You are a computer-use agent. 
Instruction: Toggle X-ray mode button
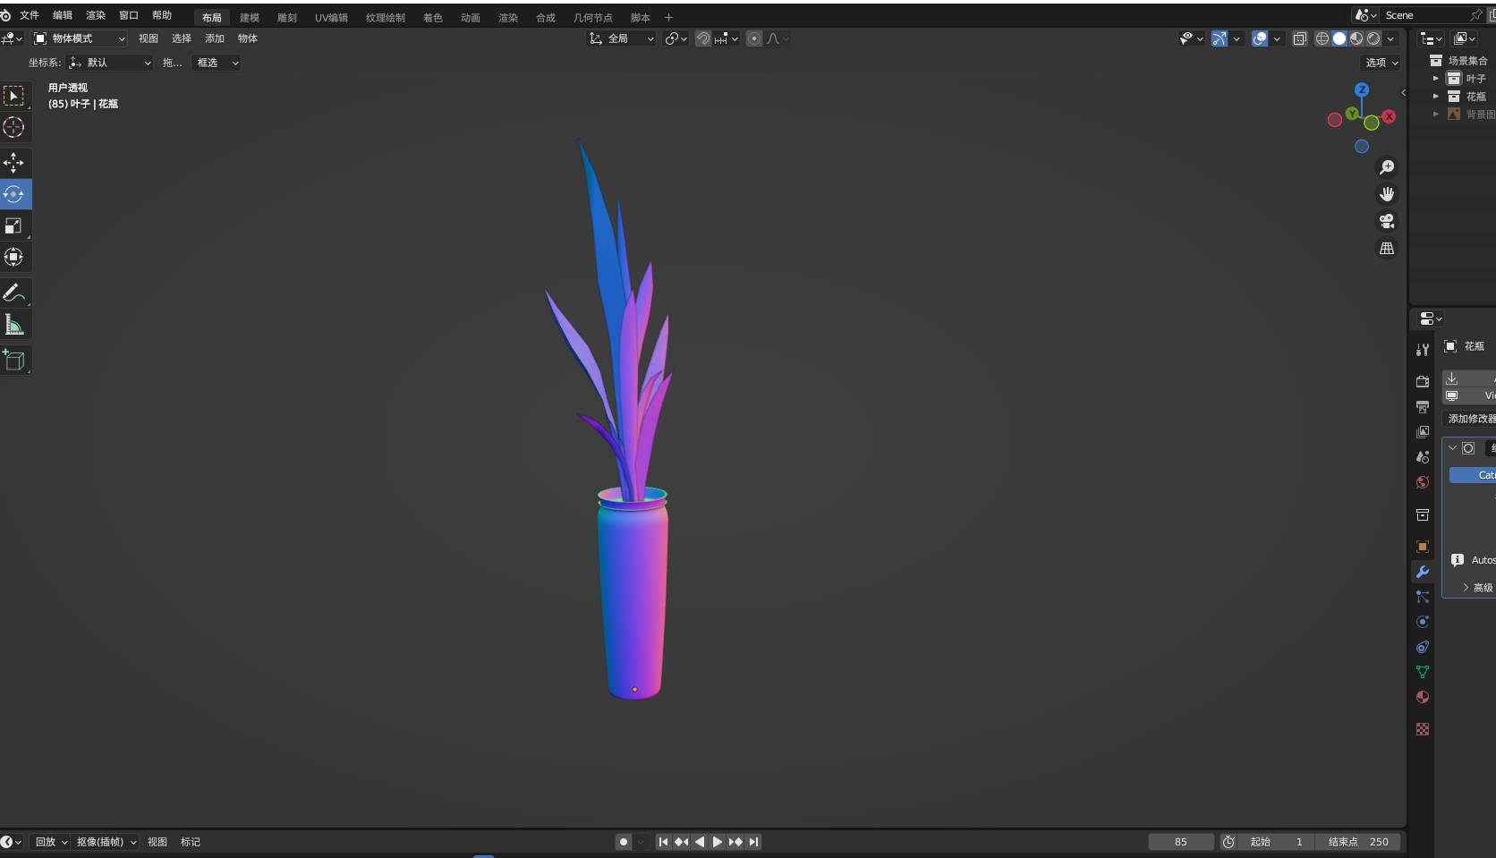pyautogui.click(x=1300, y=38)
